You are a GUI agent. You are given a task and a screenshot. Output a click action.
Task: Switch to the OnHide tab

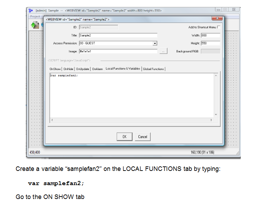[x=68, y=69]
